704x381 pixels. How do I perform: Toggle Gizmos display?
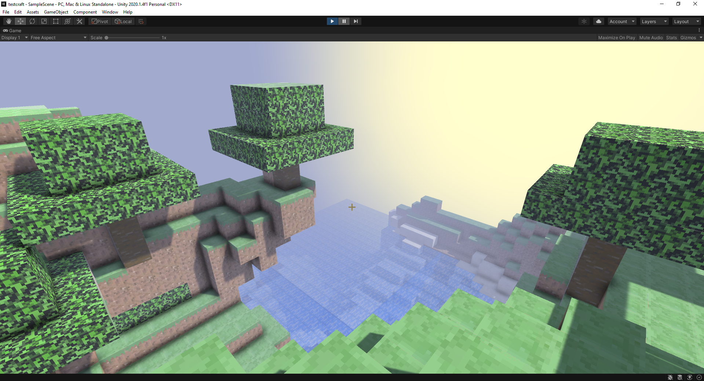tap(688, 37)
